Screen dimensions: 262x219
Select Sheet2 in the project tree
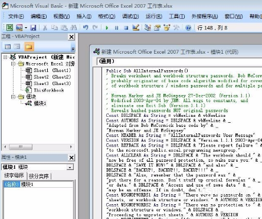52,77
